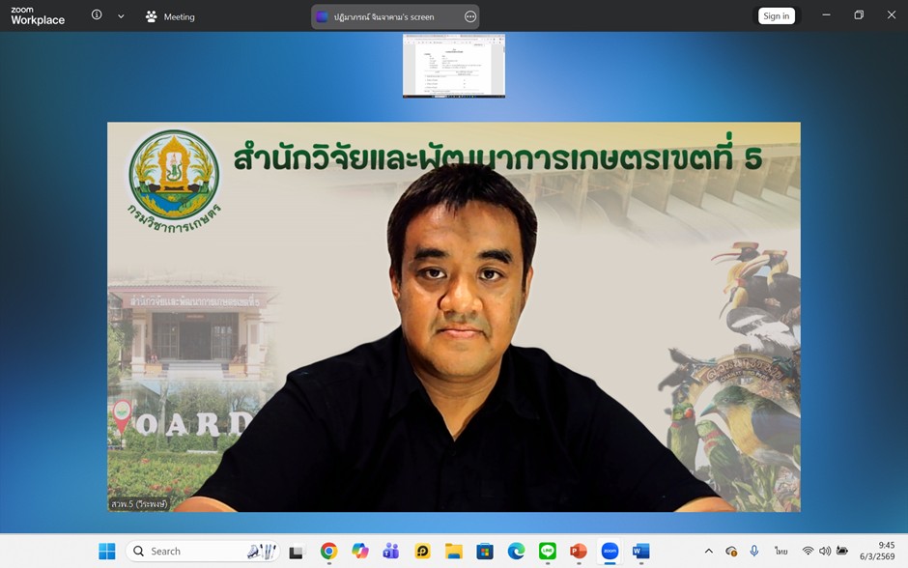Open Microsoft Teams from taskbar
The image size is (908, 568).
(x=391, y=551)
